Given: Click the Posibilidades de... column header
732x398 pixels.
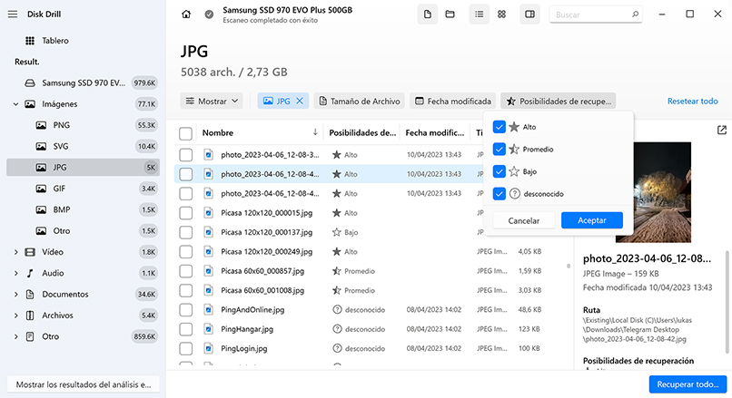Looking at the screenshot, I should tap(362, 133).
